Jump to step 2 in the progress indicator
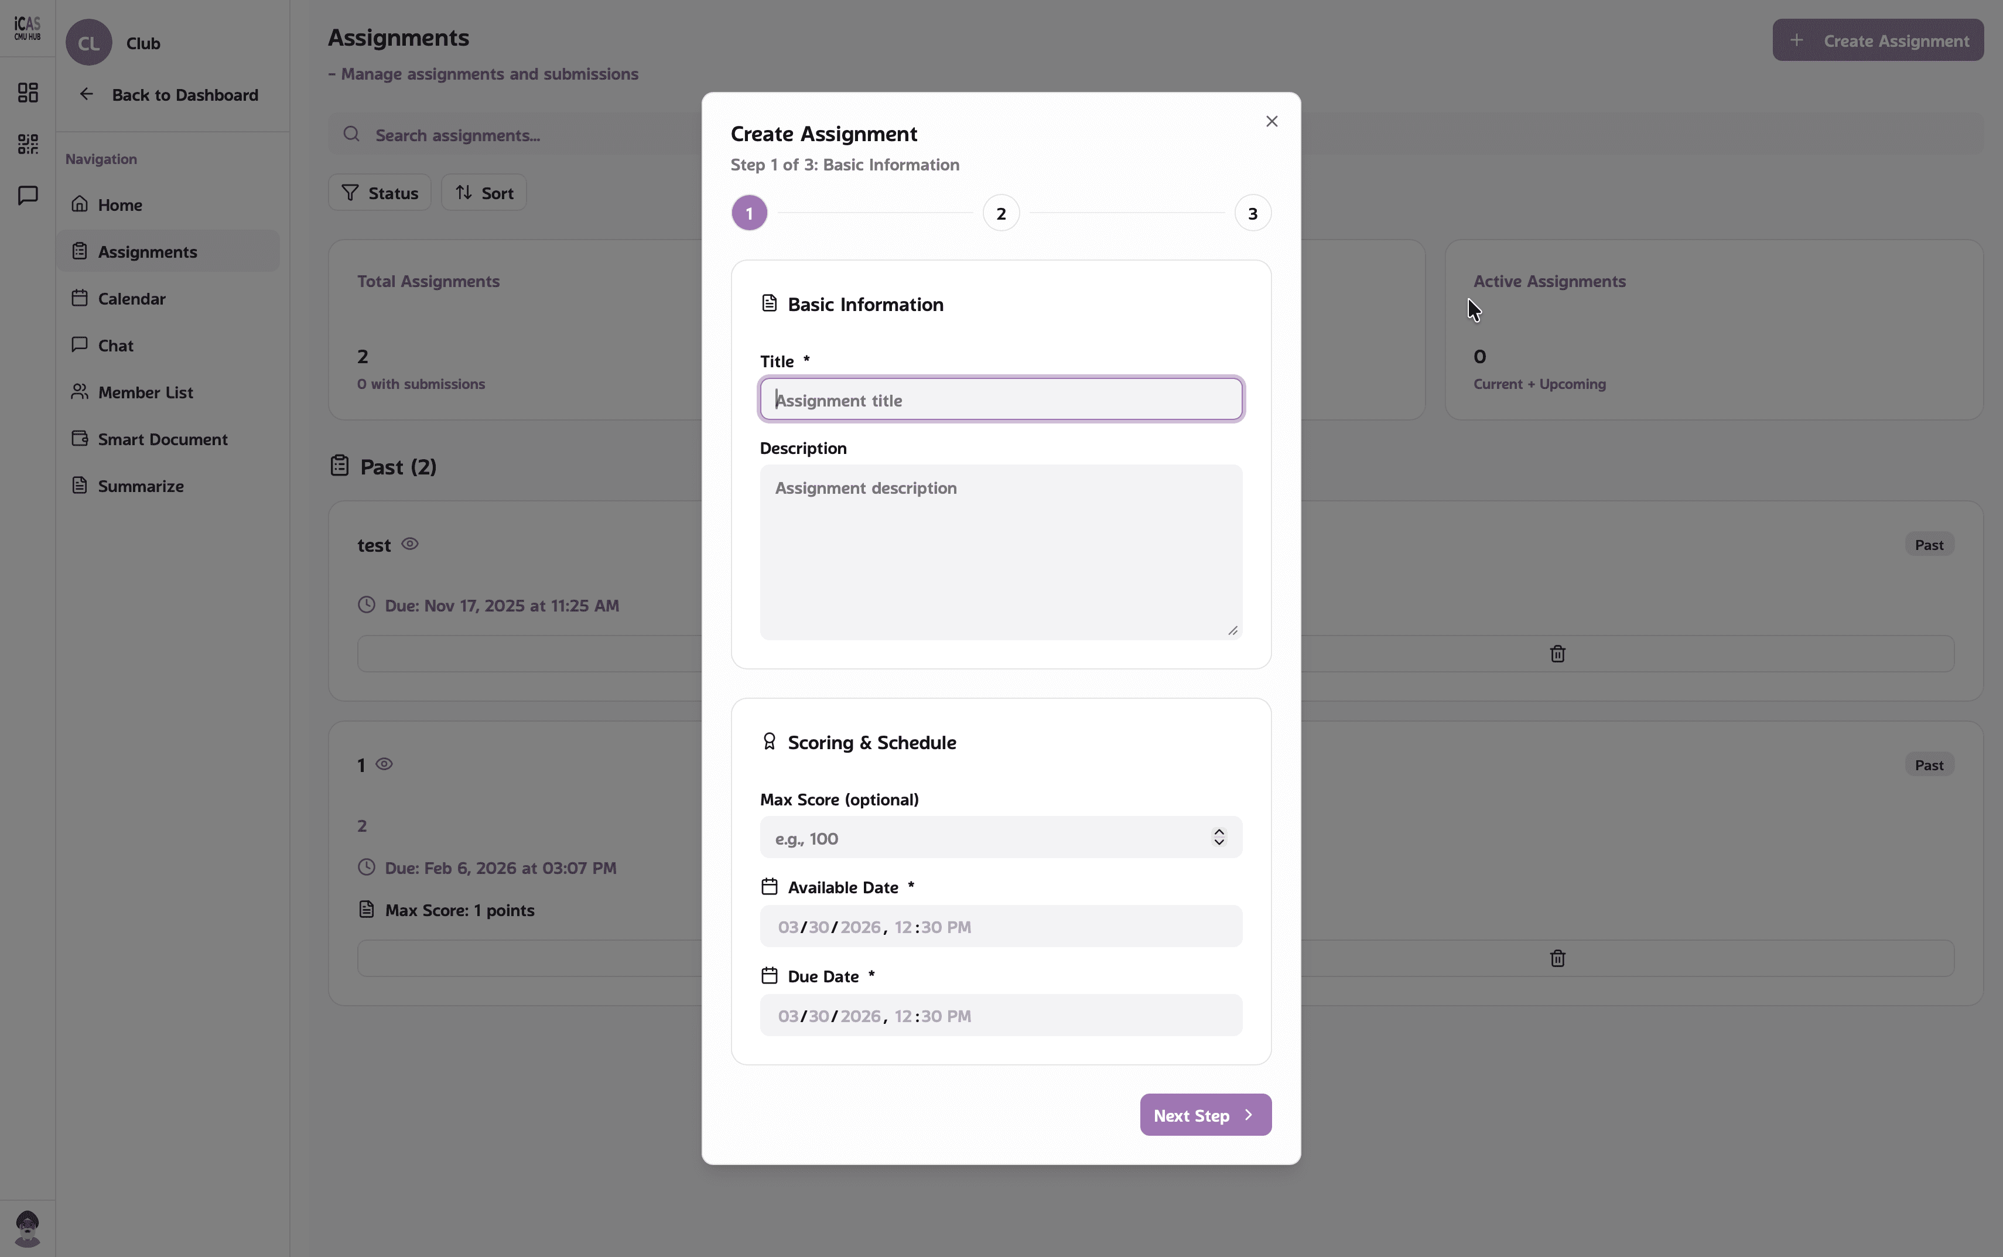 pyautogui.click(x=1001, y=214)
